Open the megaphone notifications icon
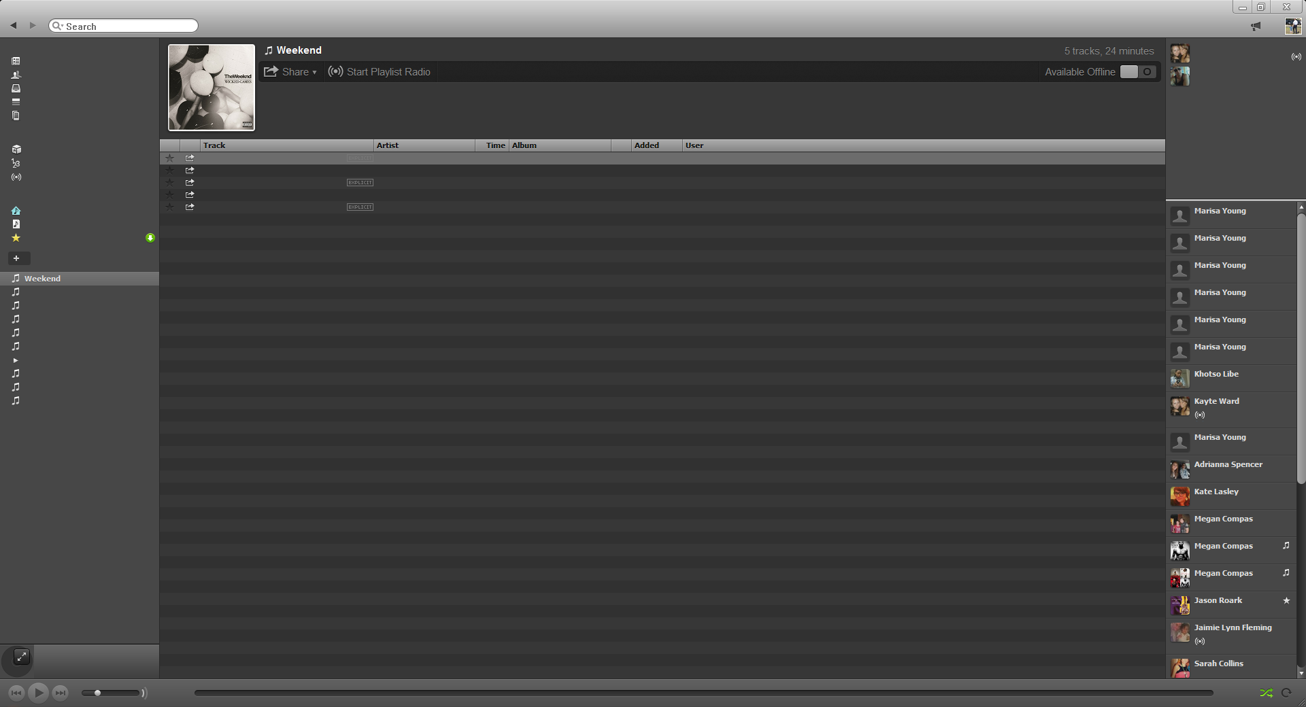The image size is (1306, 707). (x=1256, y=27)
